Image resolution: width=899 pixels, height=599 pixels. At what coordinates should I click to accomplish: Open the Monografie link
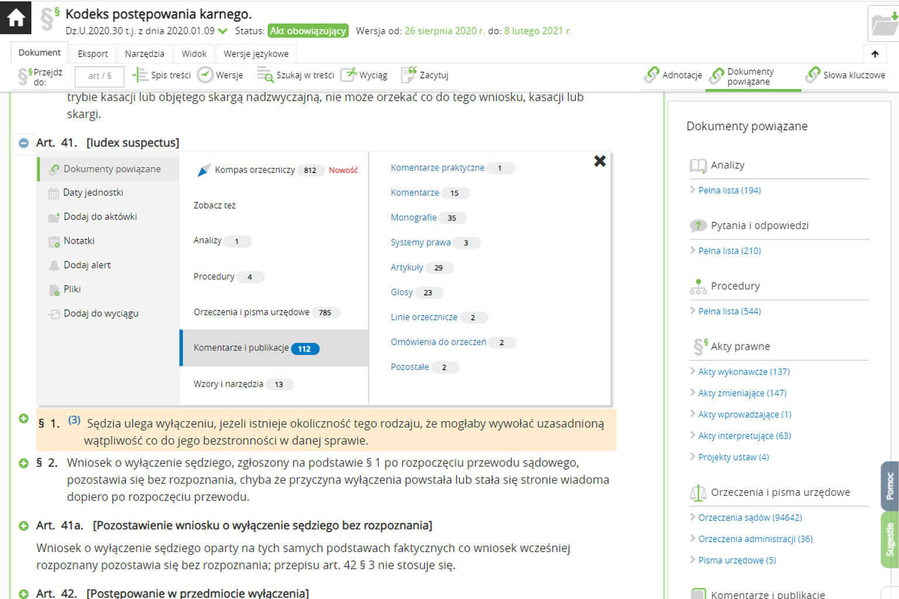[x=413, y=218]
